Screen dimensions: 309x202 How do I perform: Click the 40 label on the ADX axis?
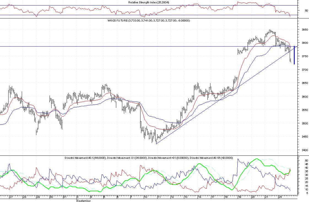(307, 168)
